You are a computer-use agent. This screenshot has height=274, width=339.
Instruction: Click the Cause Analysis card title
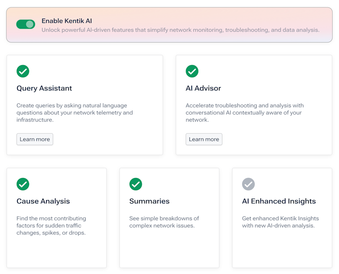(x=43, y=201)
